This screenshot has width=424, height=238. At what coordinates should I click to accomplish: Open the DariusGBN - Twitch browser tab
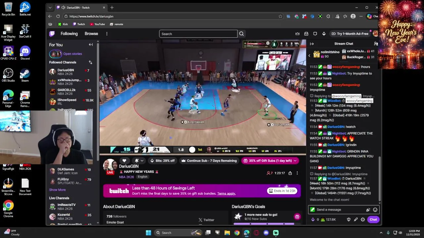pyautogui.click(x=81, y=7)
